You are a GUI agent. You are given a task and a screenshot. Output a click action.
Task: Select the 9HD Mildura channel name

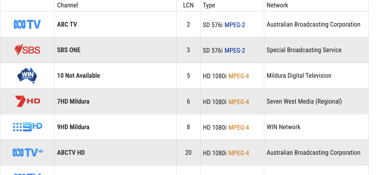[x=73, y=127]
